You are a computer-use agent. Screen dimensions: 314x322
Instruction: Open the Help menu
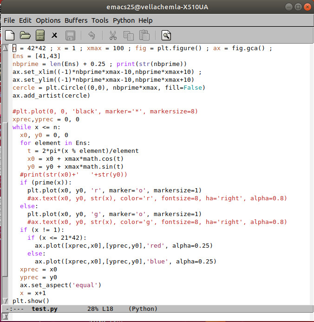pos(145,20)
